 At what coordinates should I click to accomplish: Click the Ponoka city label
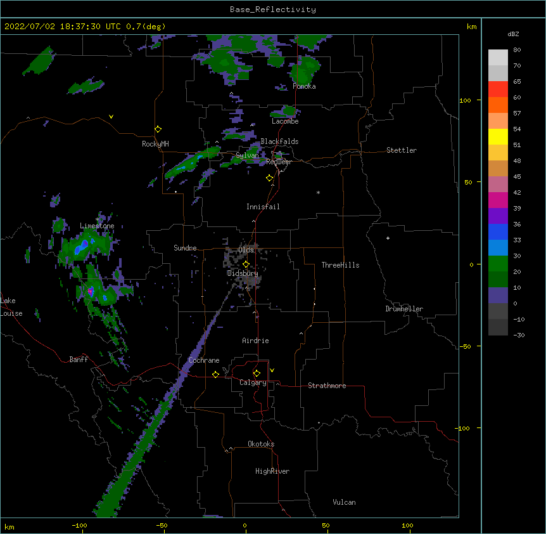pos(304,86)
